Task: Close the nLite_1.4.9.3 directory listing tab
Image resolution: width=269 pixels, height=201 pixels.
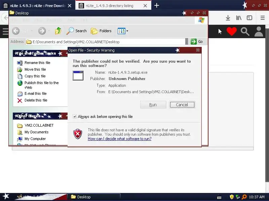Action: (145, 6)
